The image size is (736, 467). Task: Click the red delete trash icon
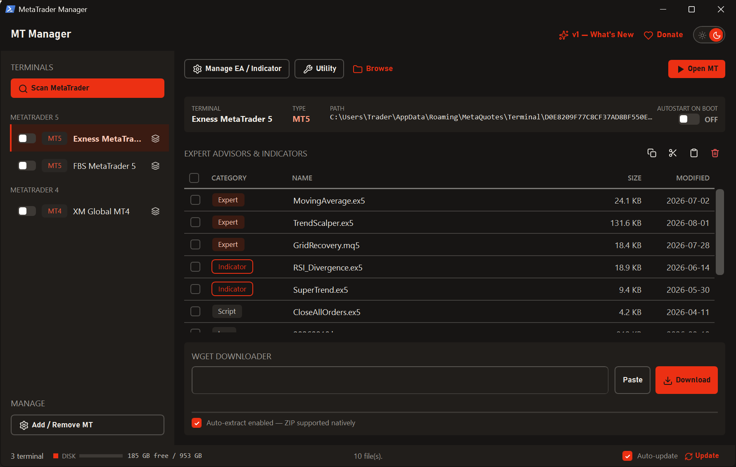(715, 153)
